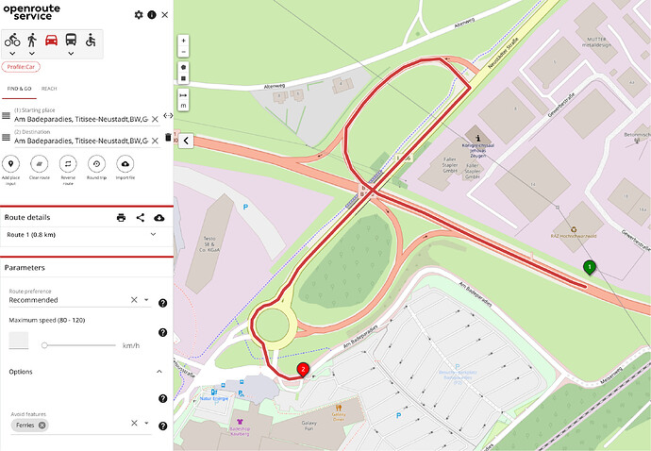Choose the wheelchair routing profile
The height and width of the screenshot is (451, 651).
coord(91,41)
